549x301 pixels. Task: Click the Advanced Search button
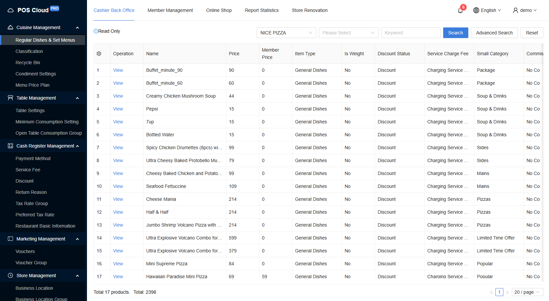[494, 33]
